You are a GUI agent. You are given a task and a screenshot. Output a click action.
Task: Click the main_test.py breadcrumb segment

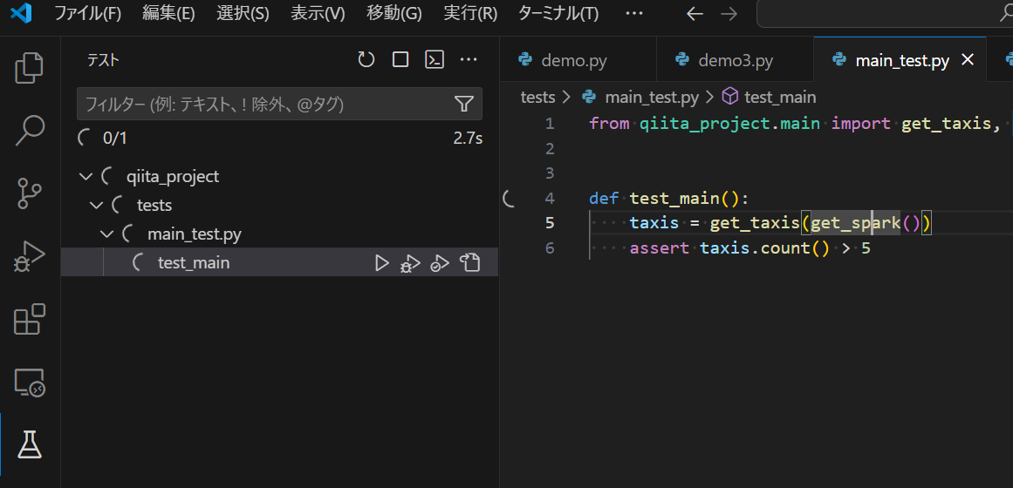(x=652, y=98)
